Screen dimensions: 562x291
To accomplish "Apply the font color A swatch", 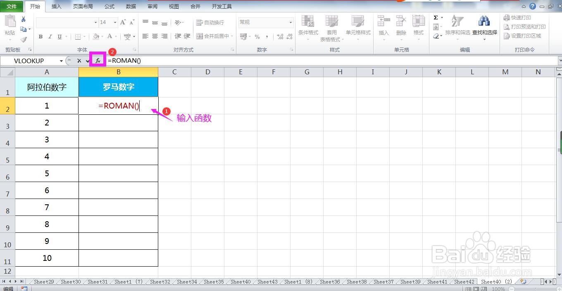I will click(110, 37).
